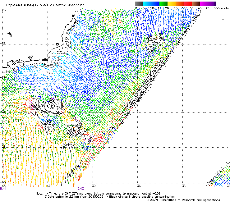Click the '-45' longitude axis label
This screenshot has width=230, height=202.
3,186
